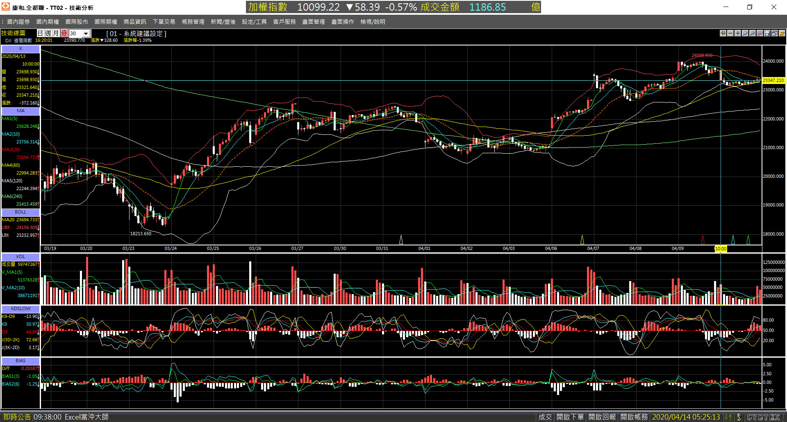Click the first white triangle marker on chart

[x=401, y=240]
